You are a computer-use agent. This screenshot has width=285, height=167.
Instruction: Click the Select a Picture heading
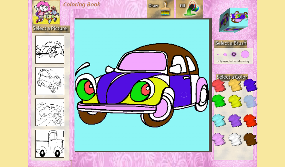click(50, 28)
